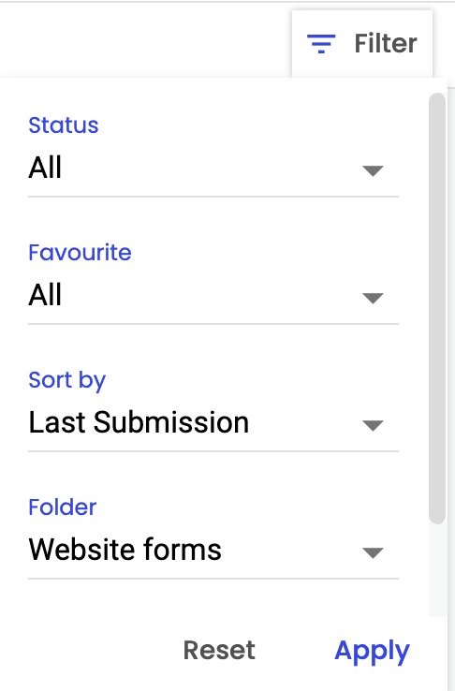Expand the Folder dropdown arrow

373,552
